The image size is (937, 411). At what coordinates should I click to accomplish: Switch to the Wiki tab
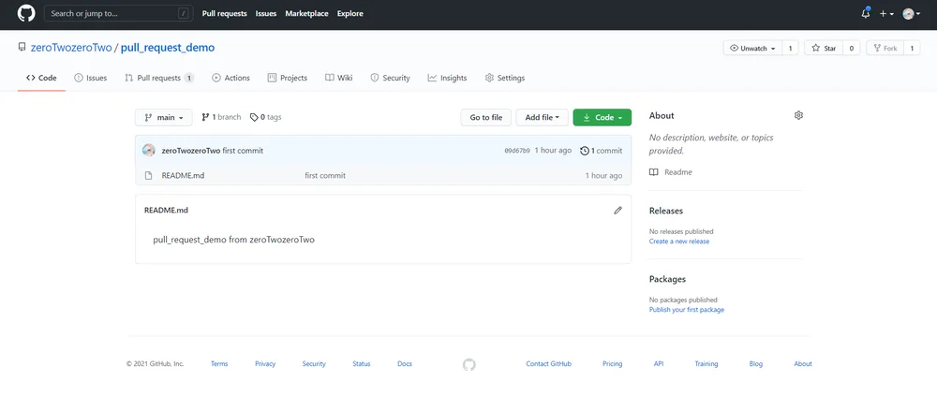(339, 78)
